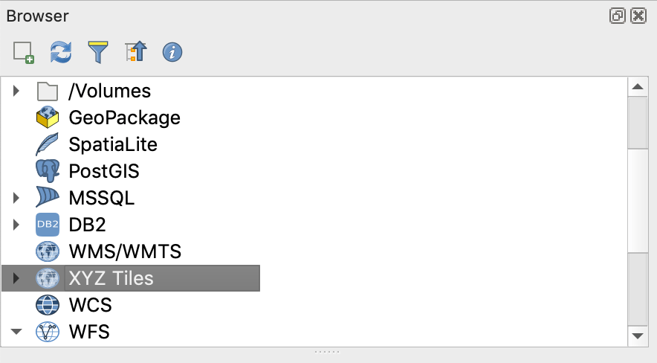Click the DB2 database icon
Image resolution: width=657 pixels, height=363 pixels.
click(x=48, y=225)
